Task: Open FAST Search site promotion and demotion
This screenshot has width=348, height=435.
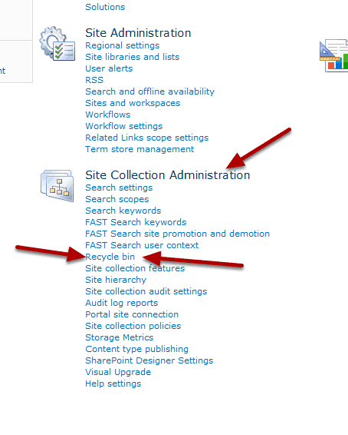Action: (x=178, y=234)
